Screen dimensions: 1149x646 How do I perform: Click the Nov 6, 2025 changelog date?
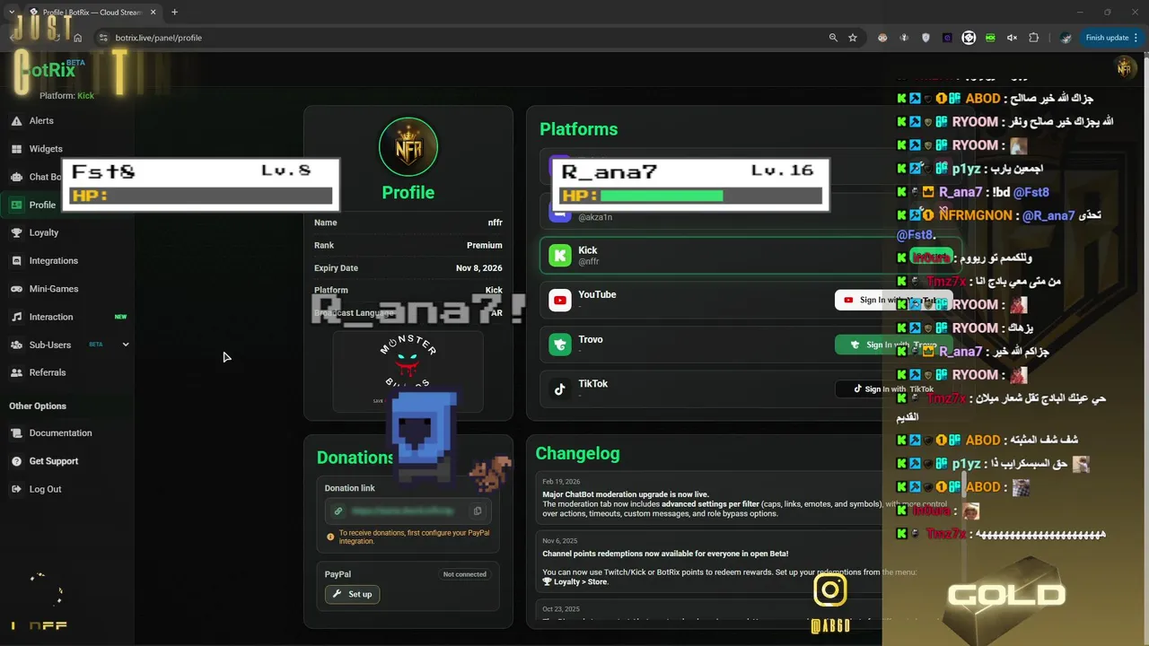[x=560, y=541]
